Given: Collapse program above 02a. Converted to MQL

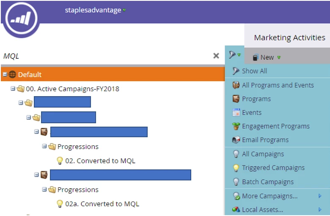Looking at the screenshot, I should (36, 174).
